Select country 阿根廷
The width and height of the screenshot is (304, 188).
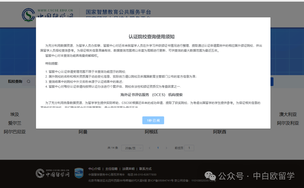point(151,132)
